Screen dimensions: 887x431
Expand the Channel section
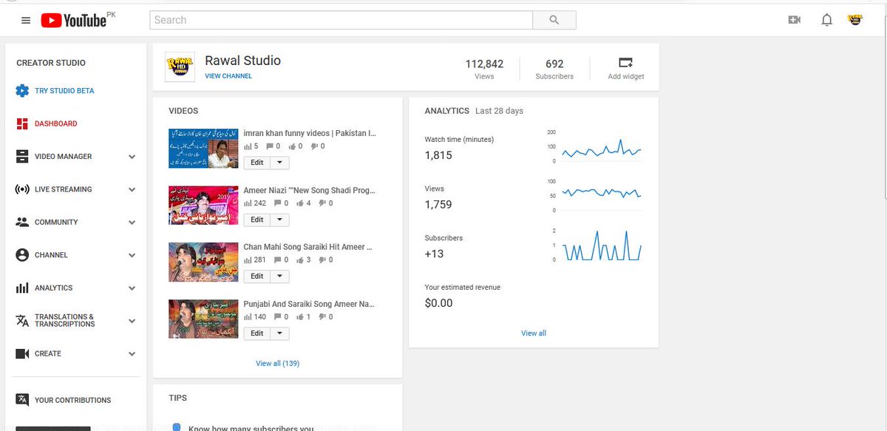coord(132,255)
